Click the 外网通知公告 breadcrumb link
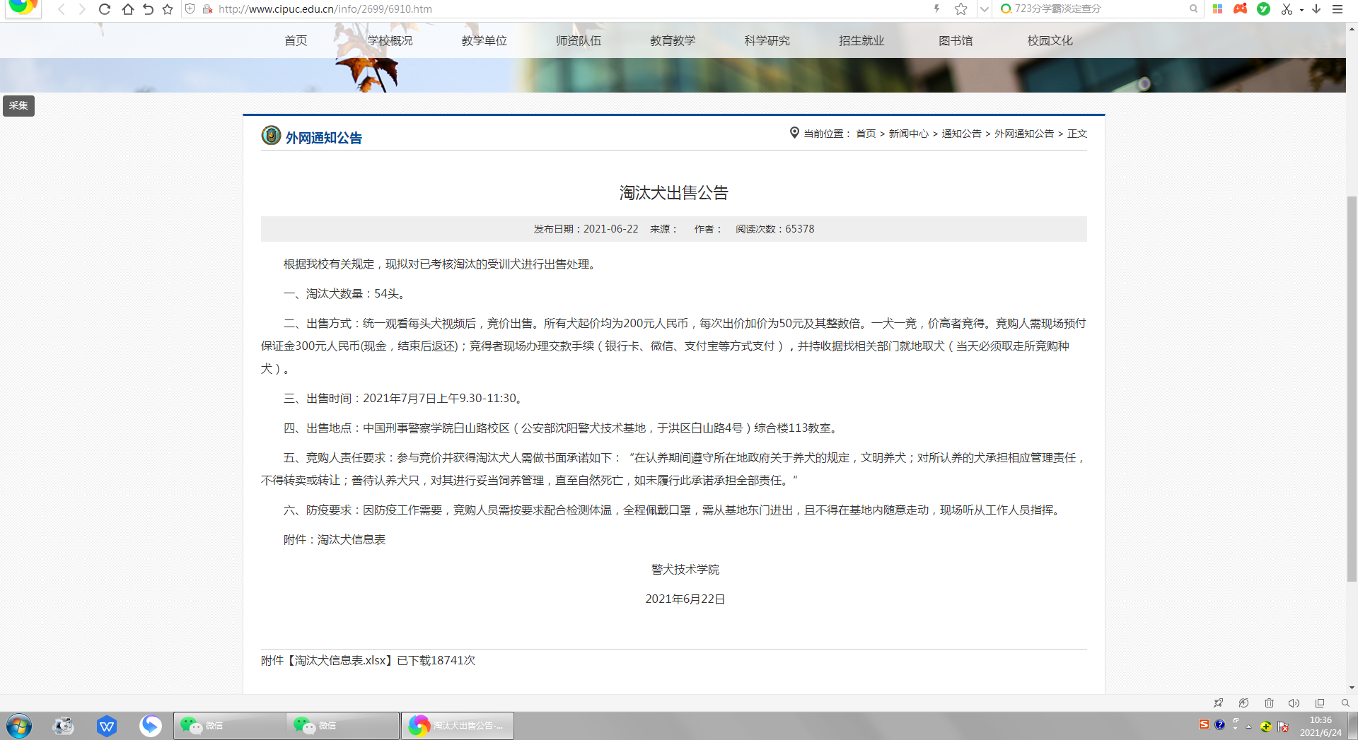 1024,134
